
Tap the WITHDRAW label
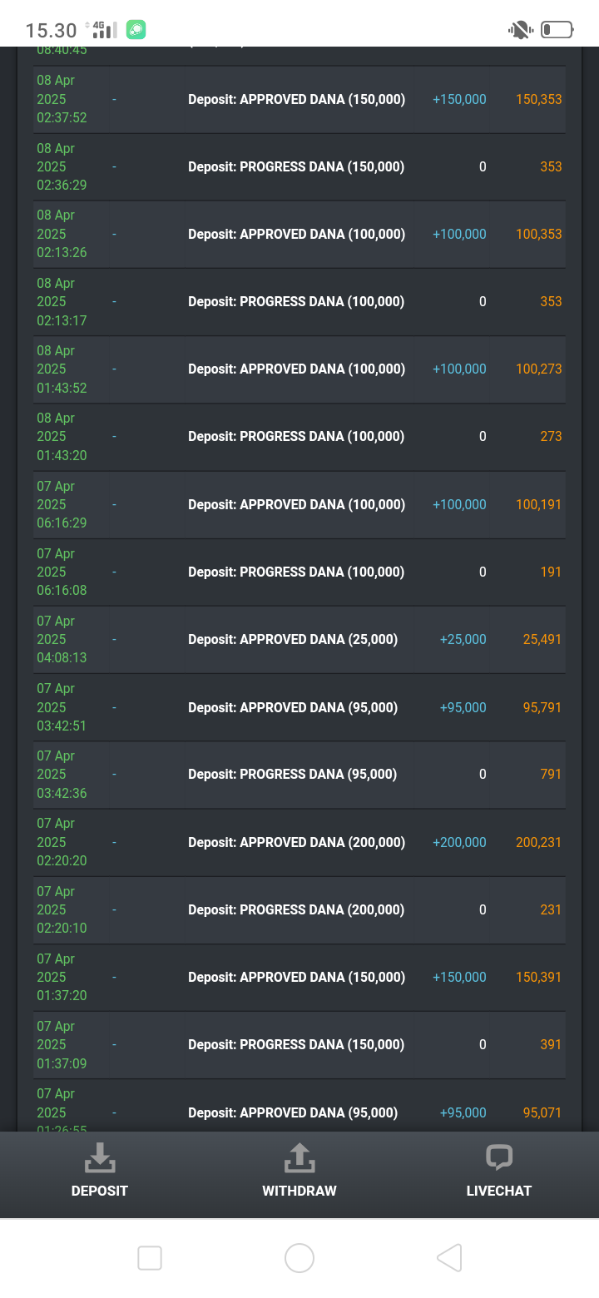pos(299,1191)
